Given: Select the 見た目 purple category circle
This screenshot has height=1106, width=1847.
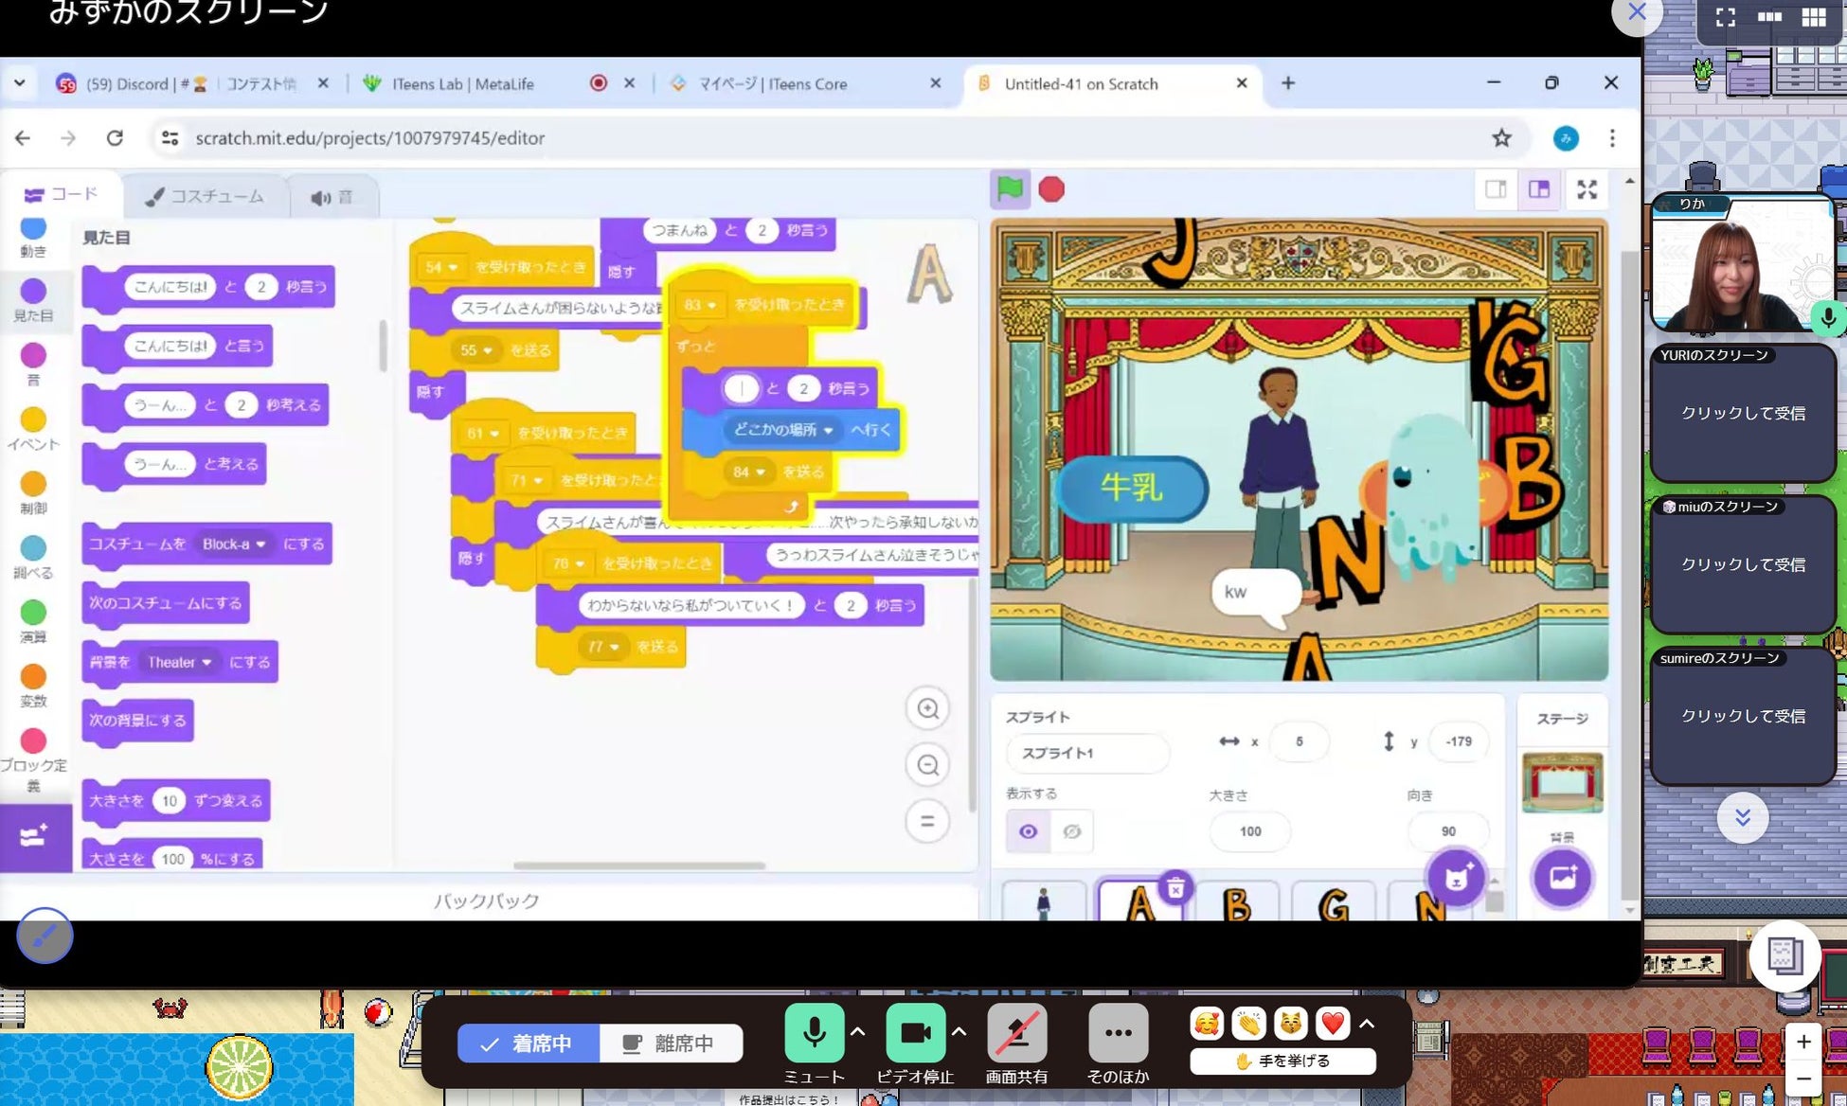Looking at the screenshot, I should point(33,292).
